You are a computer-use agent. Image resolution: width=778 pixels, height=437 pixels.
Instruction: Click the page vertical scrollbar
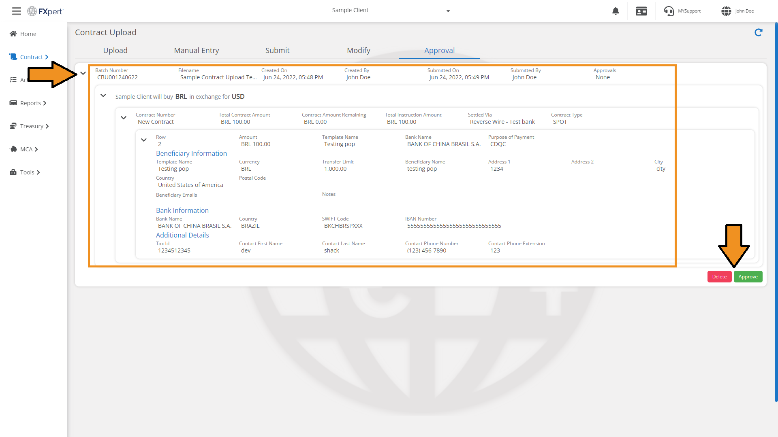(x=776, y=212)
